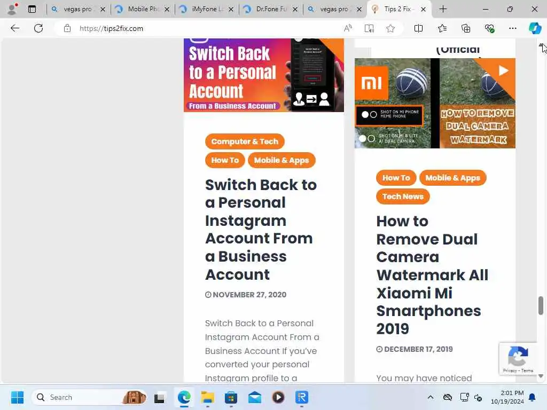
Task: Open the Tech News category tag
Action: coord(403,196)
